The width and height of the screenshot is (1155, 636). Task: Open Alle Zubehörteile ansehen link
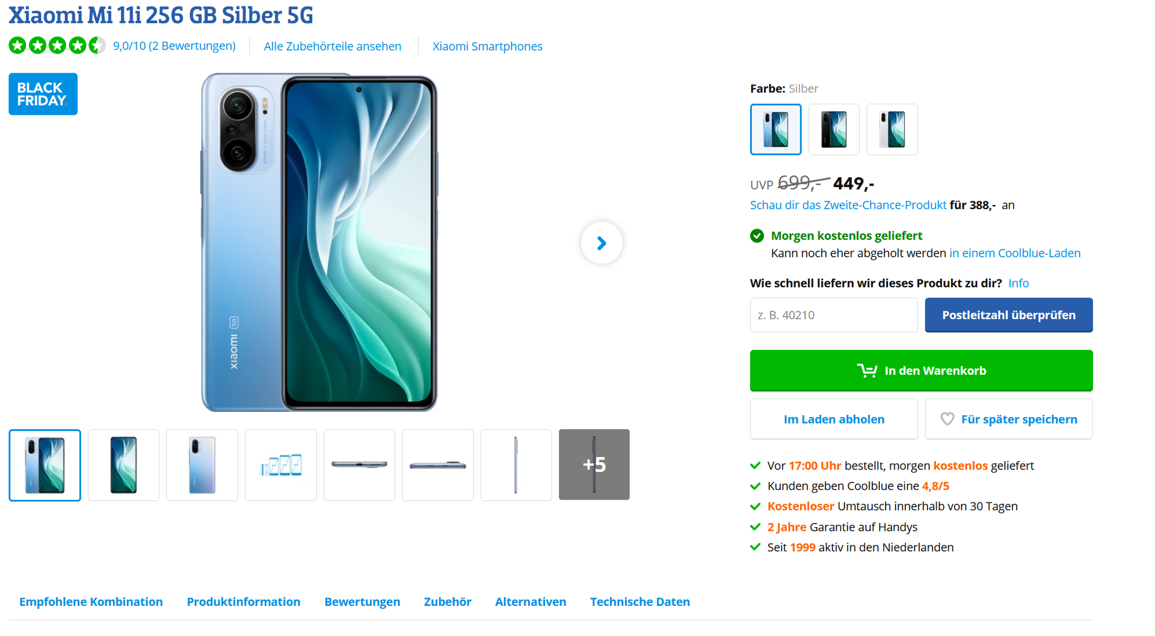[333, 46]
